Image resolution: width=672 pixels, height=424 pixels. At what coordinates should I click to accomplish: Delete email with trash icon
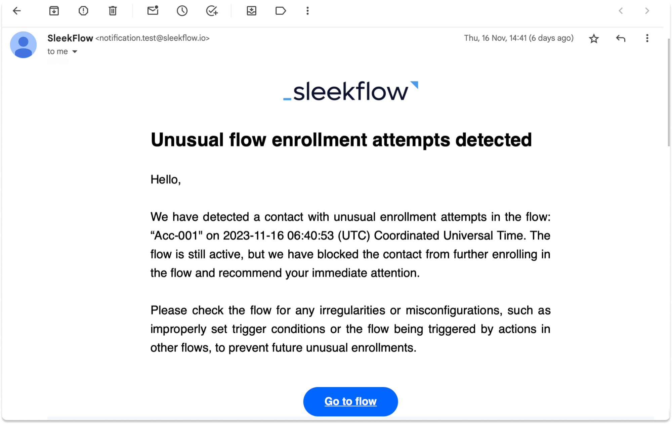(x=113, y=11)
